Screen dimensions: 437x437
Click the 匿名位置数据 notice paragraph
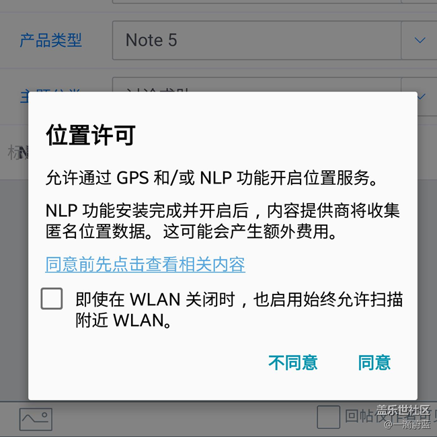pyautogui.click(x=223, y=221)
